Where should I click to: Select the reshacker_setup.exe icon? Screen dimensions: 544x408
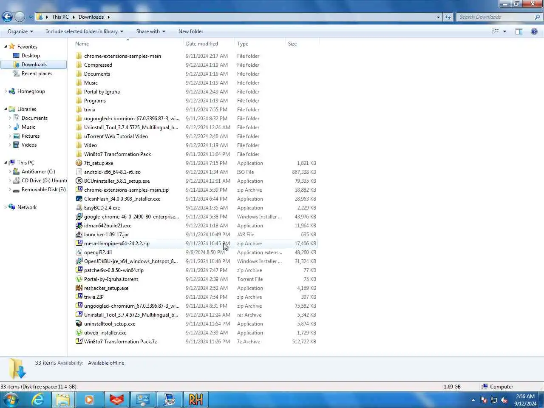[79, 288]
